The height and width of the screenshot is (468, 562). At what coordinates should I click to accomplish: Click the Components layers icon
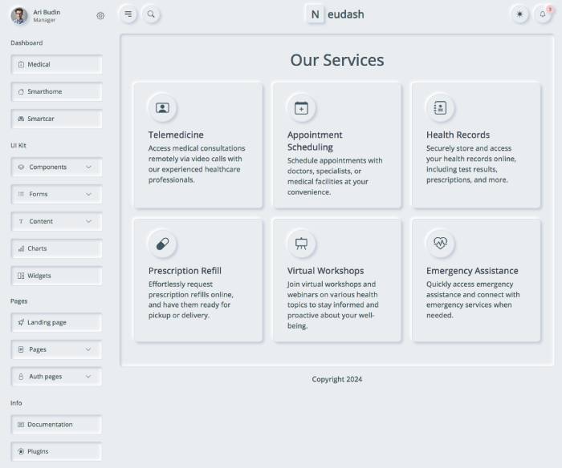tap(21, 167)
